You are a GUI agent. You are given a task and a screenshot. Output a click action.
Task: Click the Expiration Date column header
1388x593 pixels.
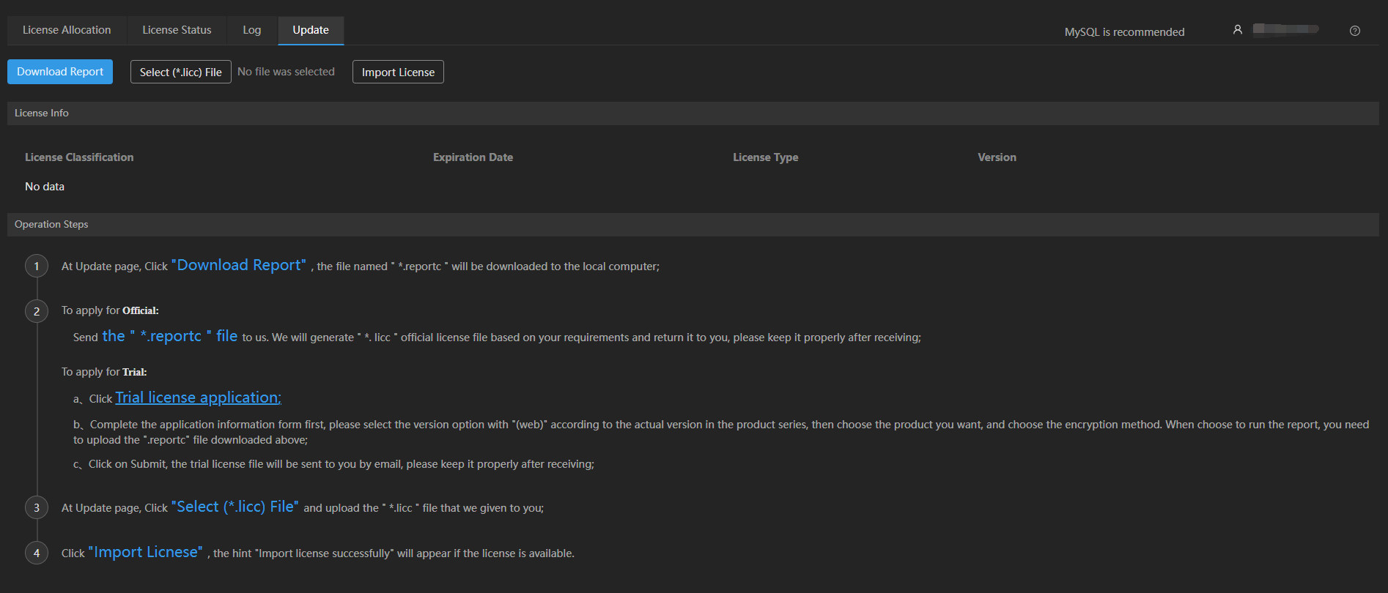(x=473, y=157)
